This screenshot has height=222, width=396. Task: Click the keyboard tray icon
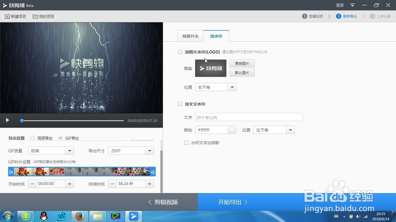[x=336, y=216]
